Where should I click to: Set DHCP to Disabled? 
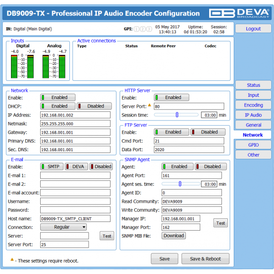tap(94, 106)
